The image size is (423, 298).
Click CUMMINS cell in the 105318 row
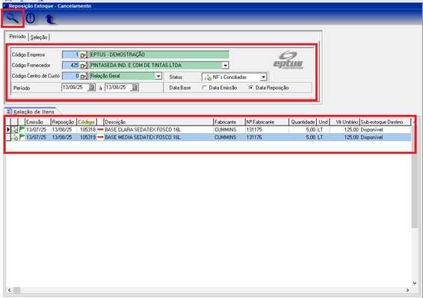[x=229, y=130]
